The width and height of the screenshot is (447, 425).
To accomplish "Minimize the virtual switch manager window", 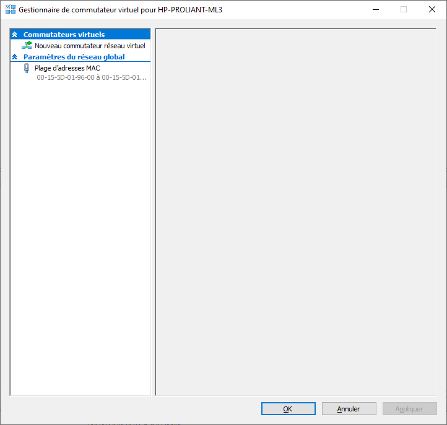I will pos(375,10).
